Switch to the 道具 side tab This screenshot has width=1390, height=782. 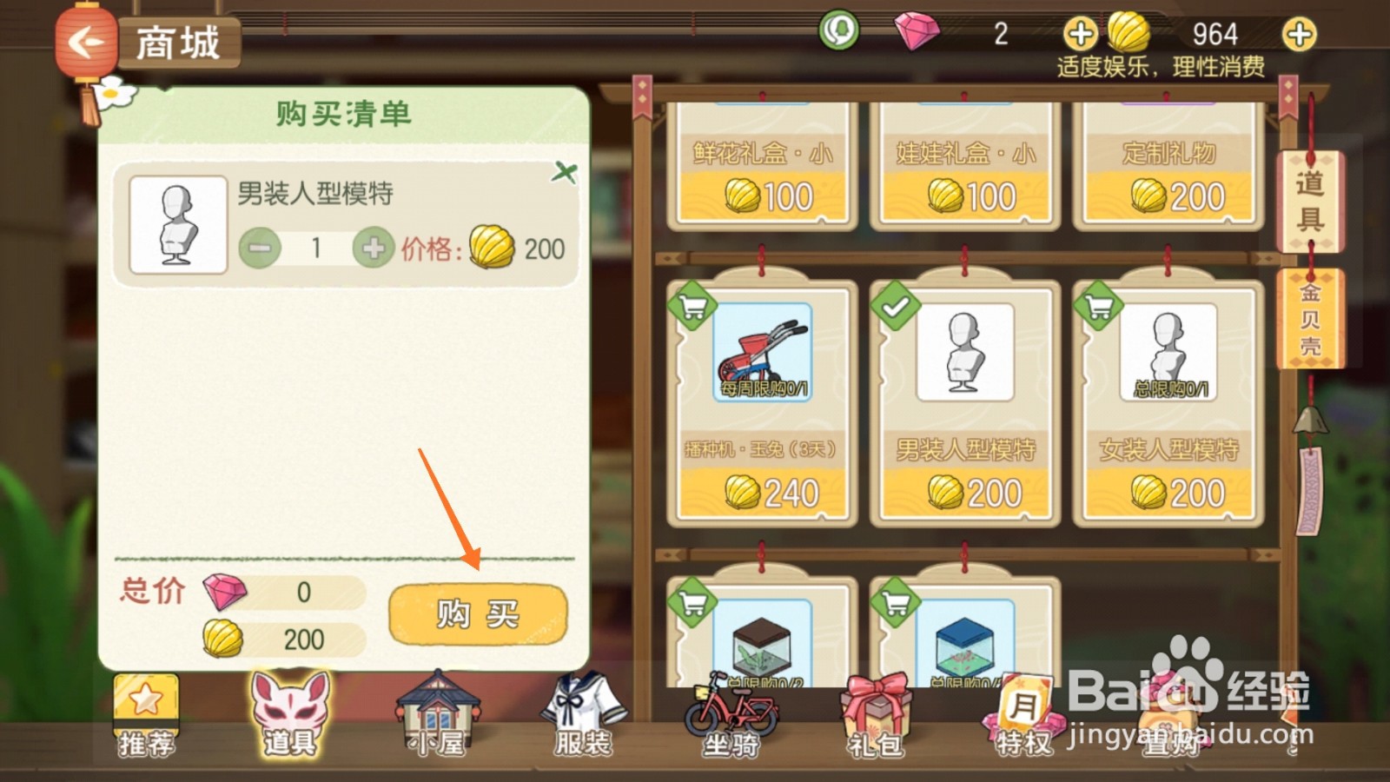point(1309,202)
